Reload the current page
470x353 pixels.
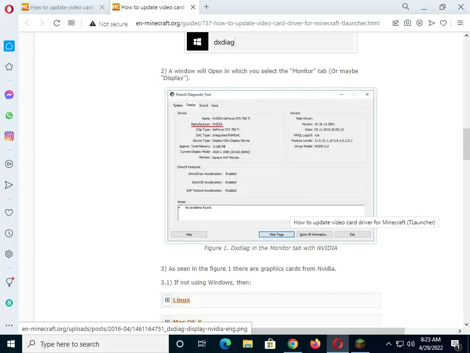(56, 23)
